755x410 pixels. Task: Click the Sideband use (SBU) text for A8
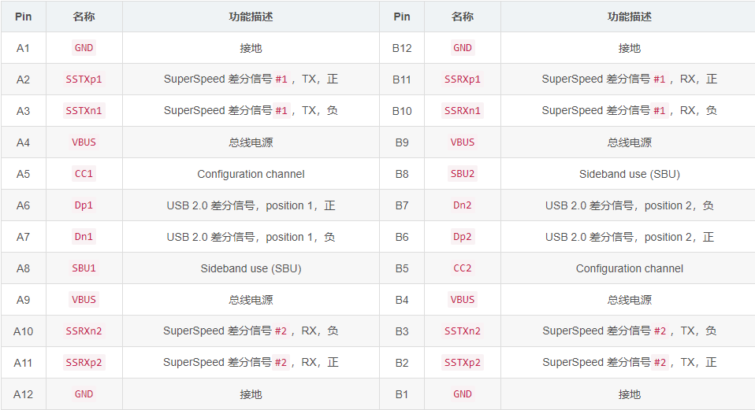point(251,268)
